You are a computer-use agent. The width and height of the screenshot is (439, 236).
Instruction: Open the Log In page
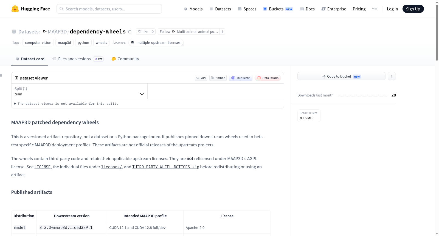(x=392, y=9)
